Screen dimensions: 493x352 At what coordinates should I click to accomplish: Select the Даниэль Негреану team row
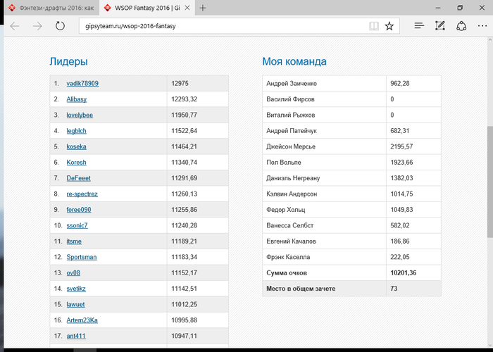pyautogui.click(x=351, y=178)
